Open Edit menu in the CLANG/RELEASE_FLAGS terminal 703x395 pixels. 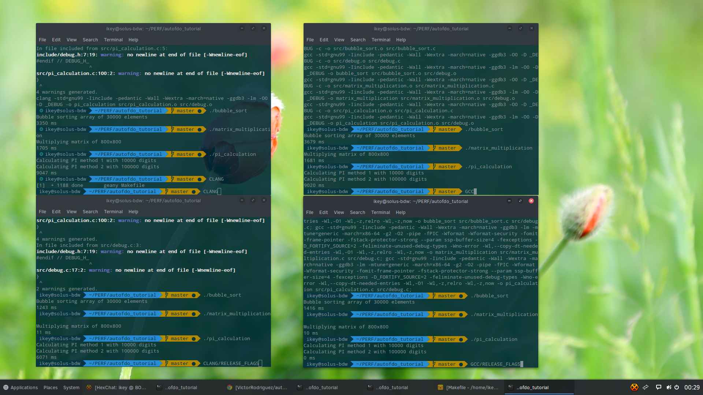click(56, 212)
